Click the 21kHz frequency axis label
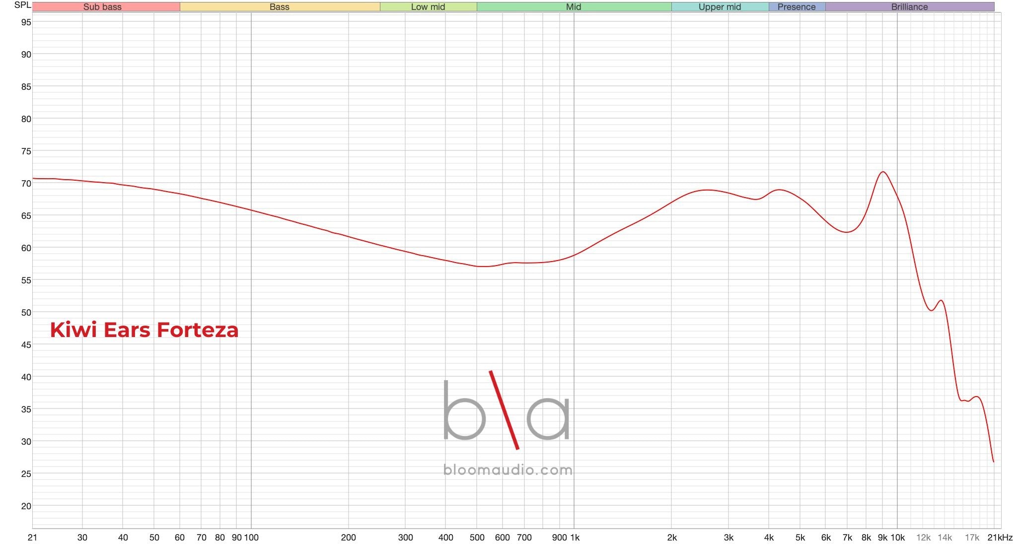1017x545 pixels. pyautogui.click(x=1000, y=538)
